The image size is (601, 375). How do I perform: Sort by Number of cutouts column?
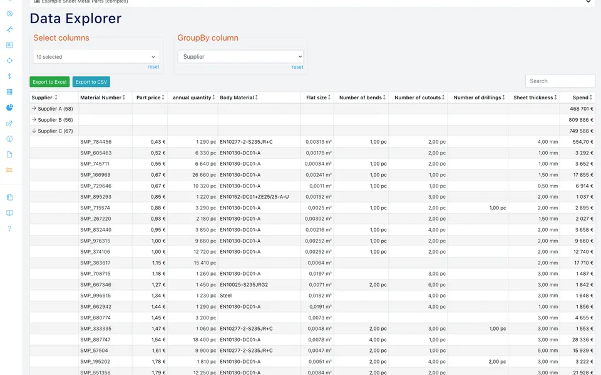coord(443,97)
